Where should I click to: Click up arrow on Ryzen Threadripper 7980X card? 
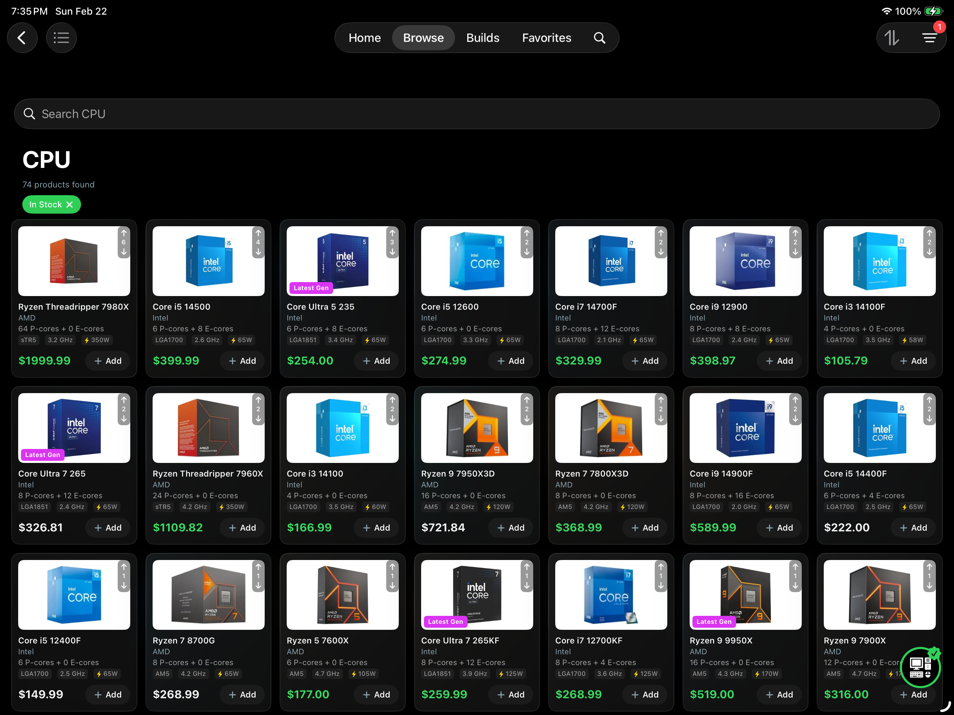click(124, 233)
